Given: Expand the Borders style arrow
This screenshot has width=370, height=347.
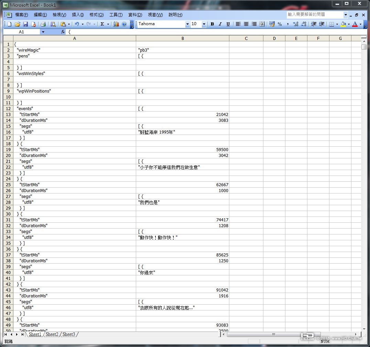Looking at the screenshot, I should click(x=337, y=24).
